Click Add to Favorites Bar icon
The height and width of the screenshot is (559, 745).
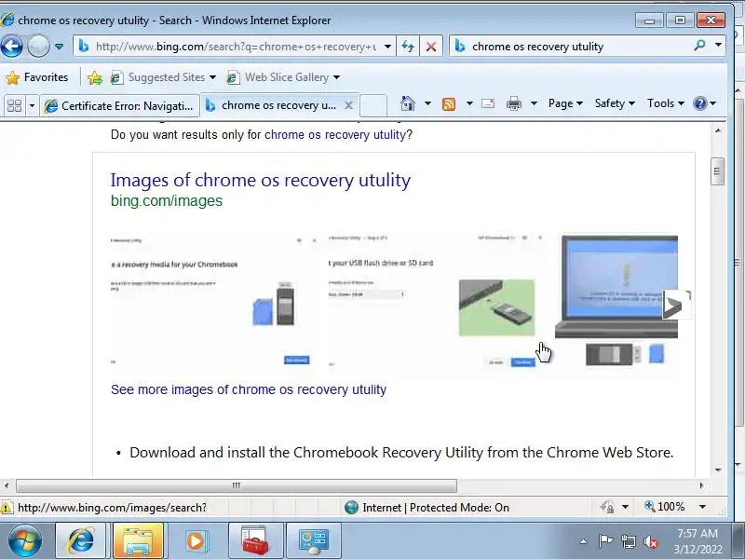point(95,77)
